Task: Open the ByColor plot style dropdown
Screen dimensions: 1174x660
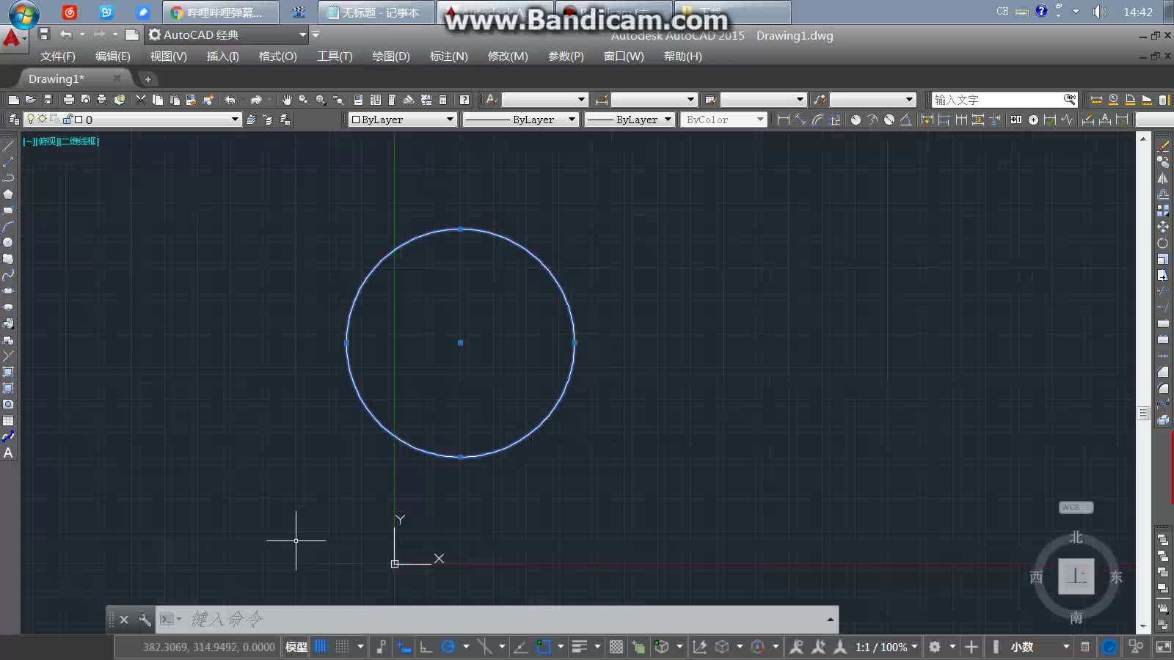Action: coord(760,120)
